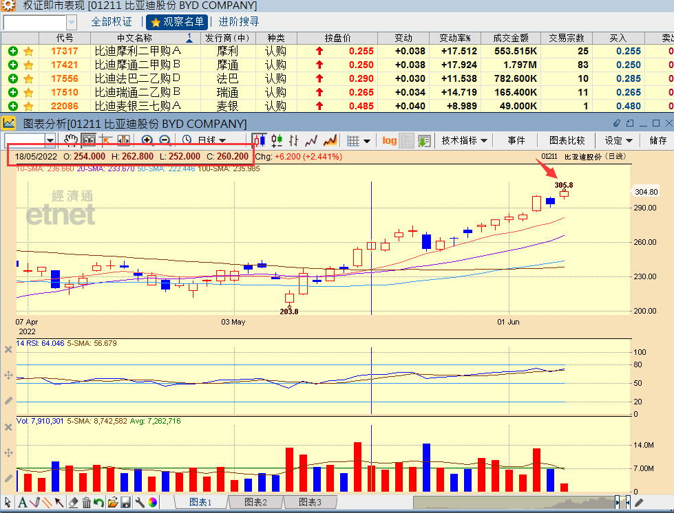The image size is (674, 513).
Task: Select the text annotation A tool
Action: pyautogui.click(x=22, y=502)
